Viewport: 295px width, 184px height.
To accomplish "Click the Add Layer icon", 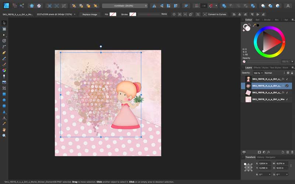I will (x=283, y=152).
